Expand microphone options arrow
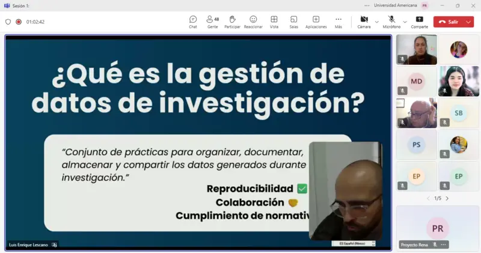Screen dimensions: 481x253 coord(405,22)
